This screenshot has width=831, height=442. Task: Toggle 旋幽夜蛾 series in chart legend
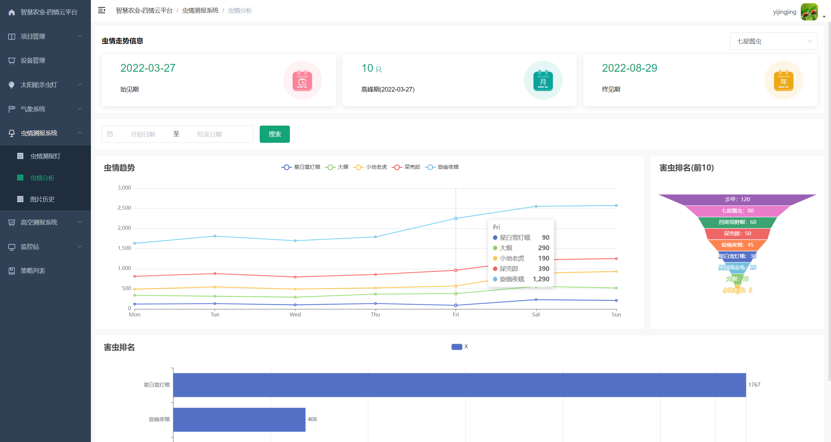[x=442, y=167]
